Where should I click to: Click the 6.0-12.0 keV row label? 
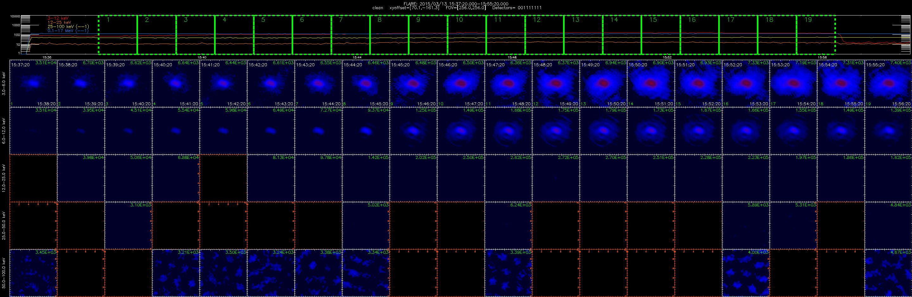(x=4, y=131)
